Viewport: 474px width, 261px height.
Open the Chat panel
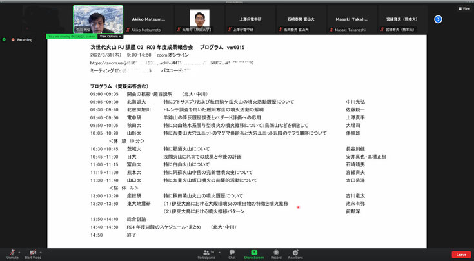click(x=232, y=255)
